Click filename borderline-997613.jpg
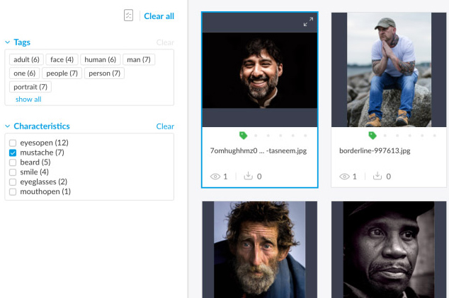 tap(375, 150)
